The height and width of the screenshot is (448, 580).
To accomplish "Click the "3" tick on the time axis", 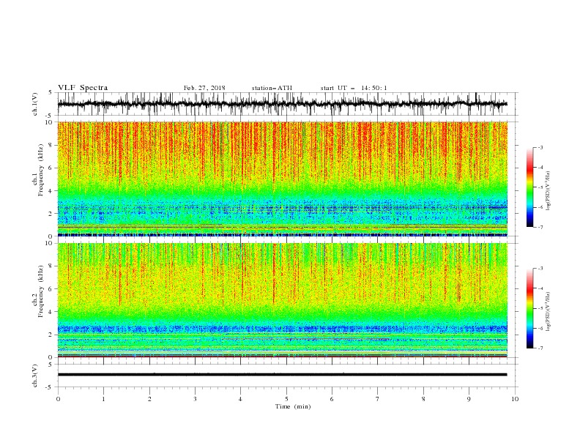I will 195,399.
